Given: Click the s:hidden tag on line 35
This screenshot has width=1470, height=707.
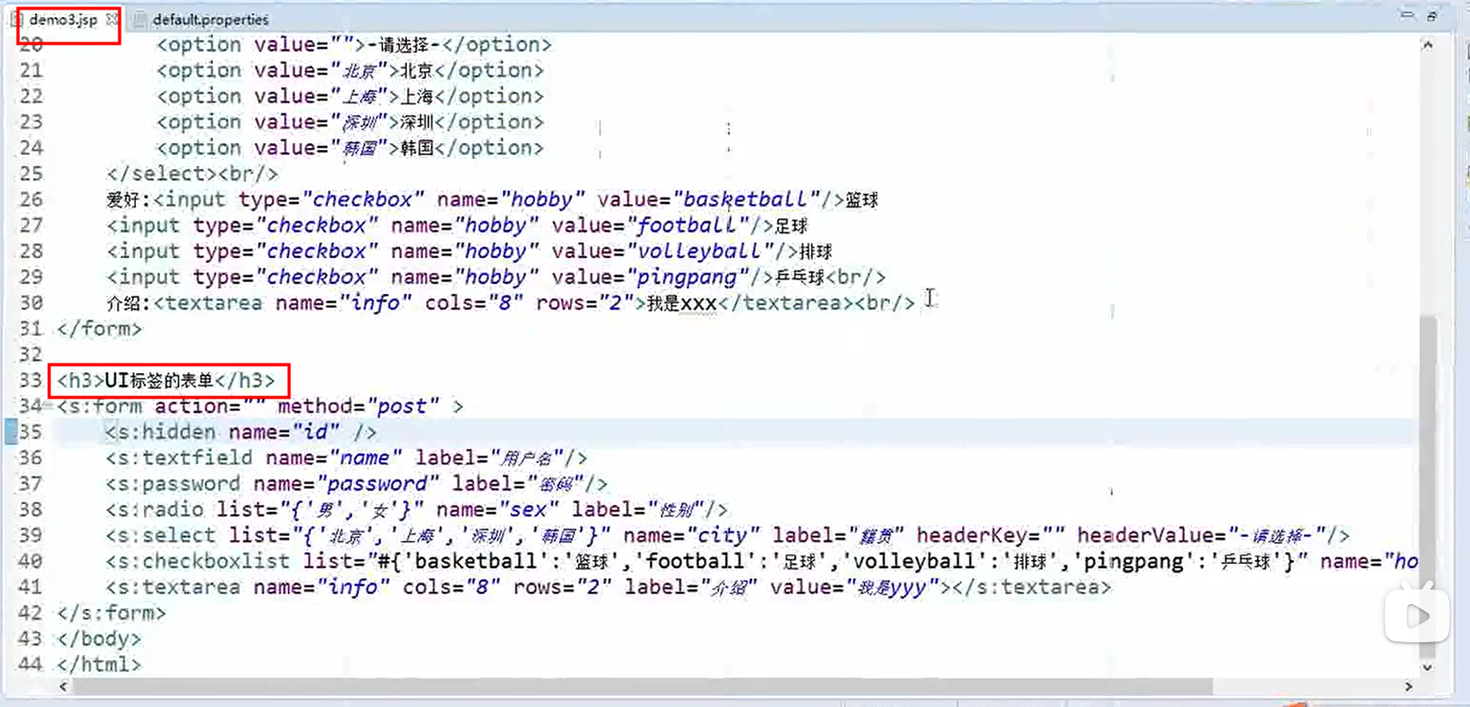Looking at the screenshot, I should [160, 432].
